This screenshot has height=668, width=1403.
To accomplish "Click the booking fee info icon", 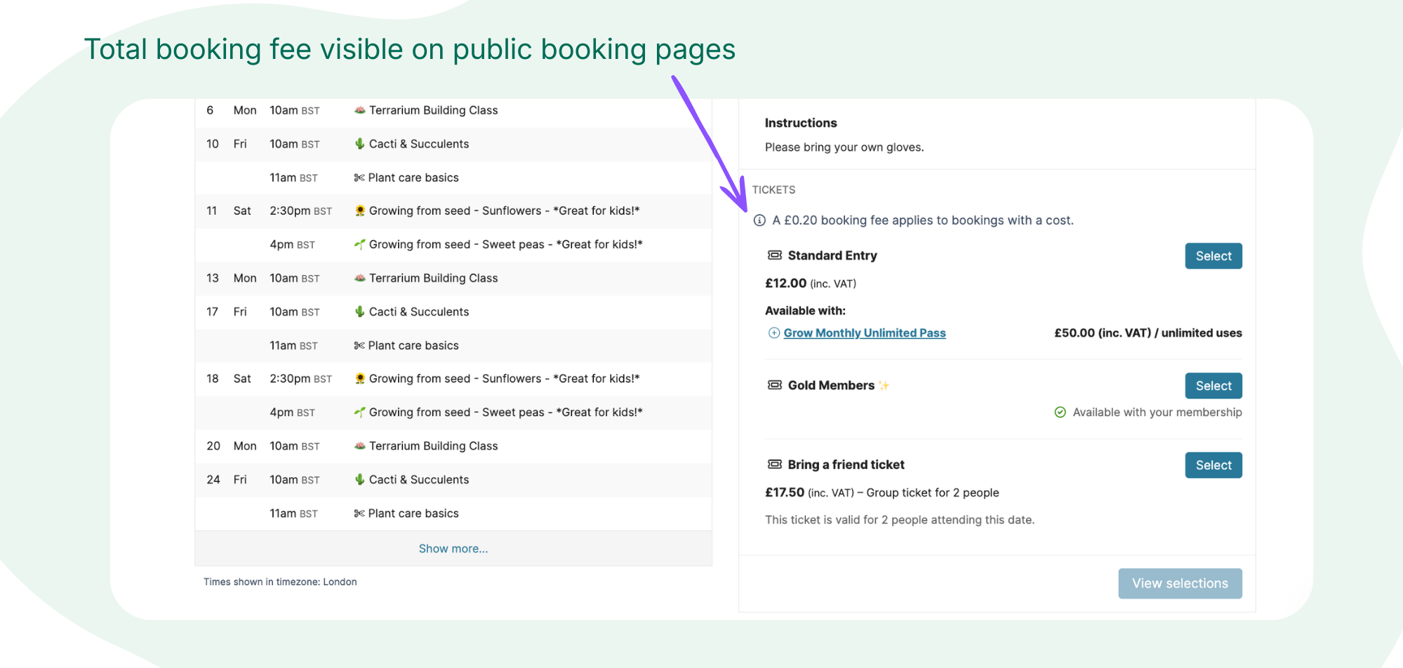I will tap(759, 220).
